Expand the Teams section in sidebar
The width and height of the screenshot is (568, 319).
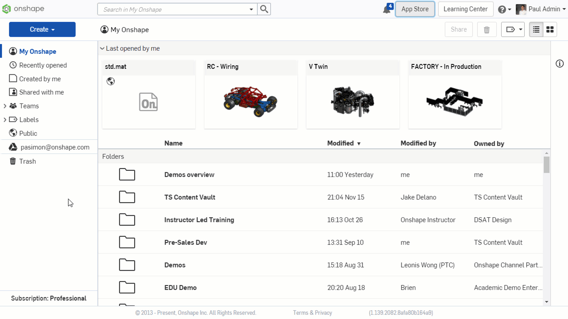[x=5, y=106]
